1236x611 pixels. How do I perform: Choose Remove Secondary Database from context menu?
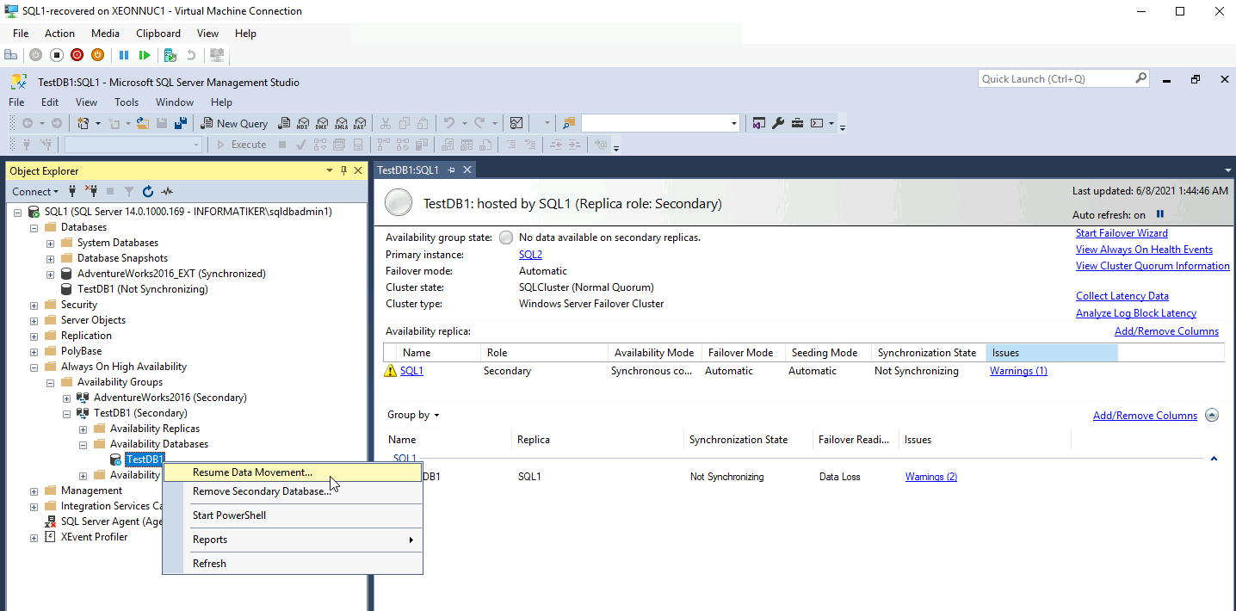(293, 491)
